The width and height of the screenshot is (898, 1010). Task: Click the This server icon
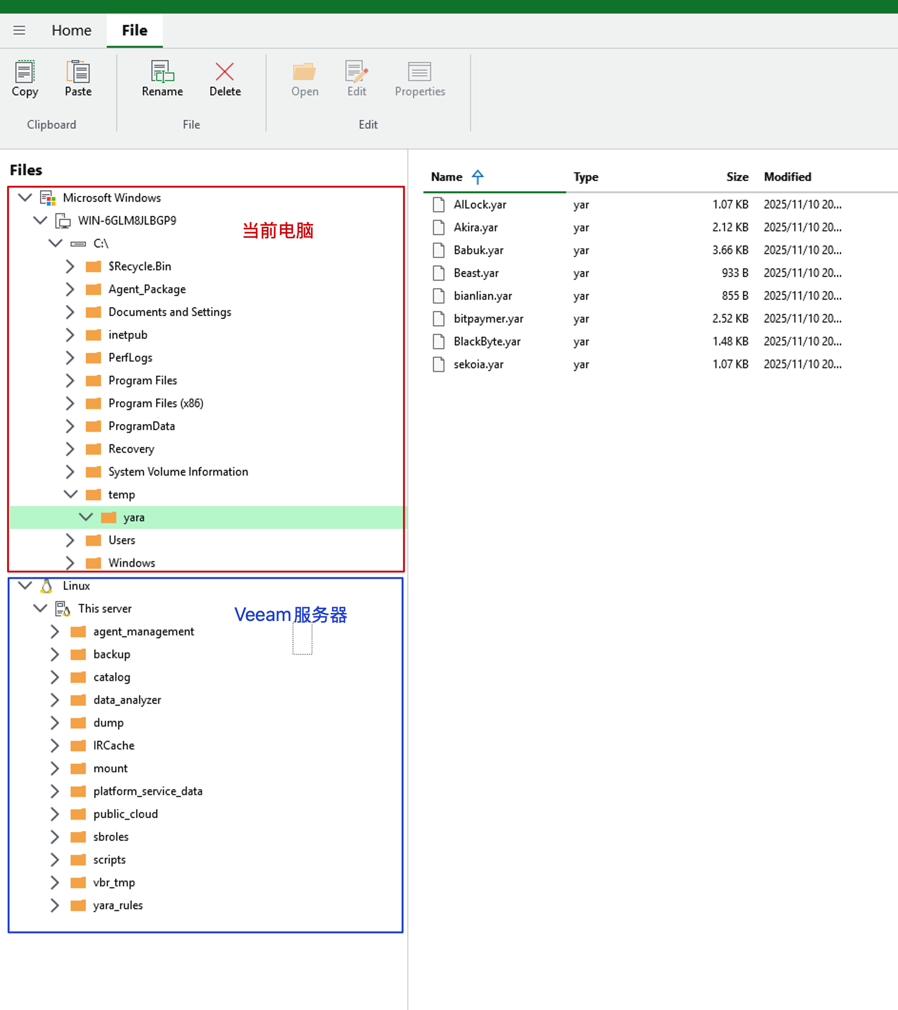[x=63, y=608]
